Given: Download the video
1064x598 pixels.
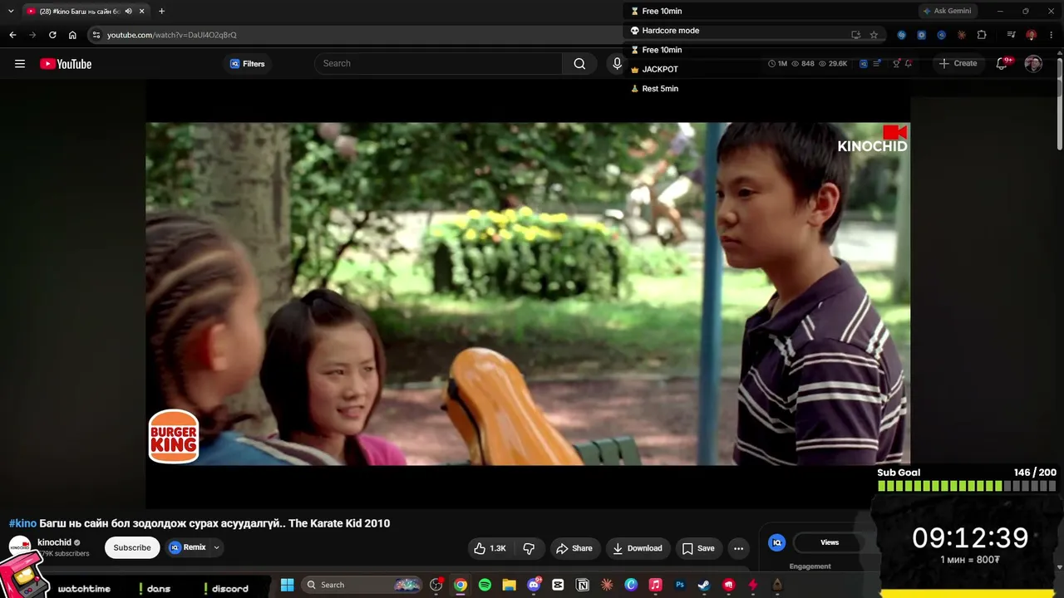Looking at the screenshot, I should pyautogui.click(x=638, y=548).
